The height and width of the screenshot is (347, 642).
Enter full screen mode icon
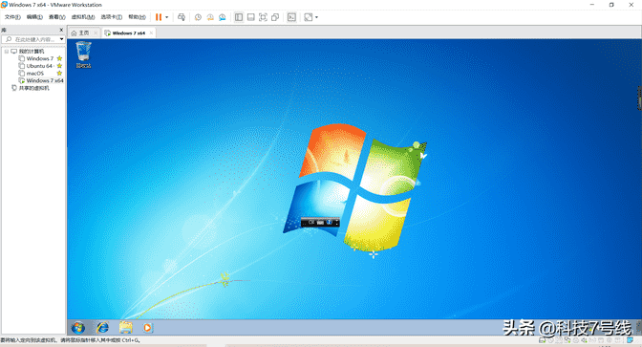(263, 17)
